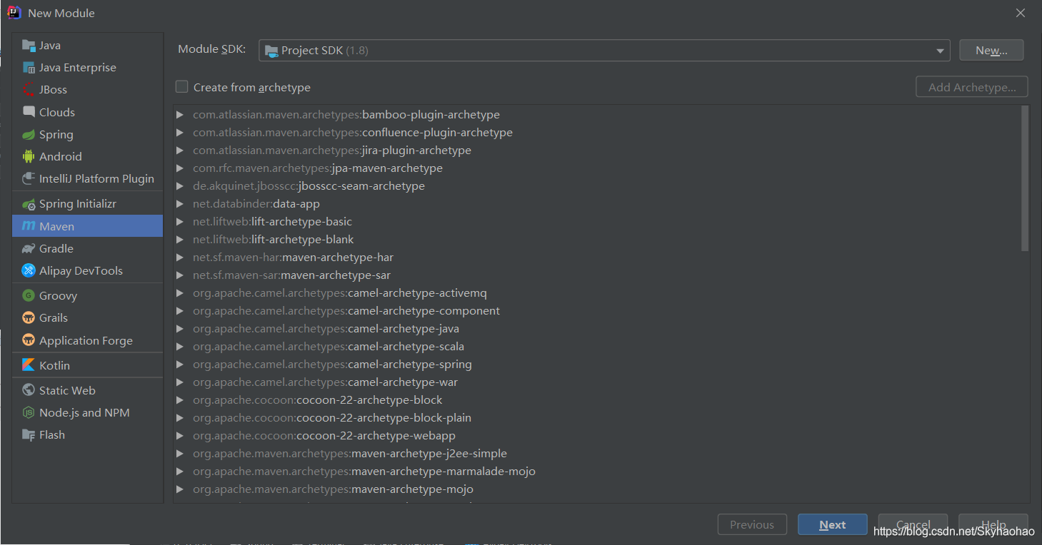Click the IntelliJ logo in title bar
This screenshot has width=1042, height=545.
14,13
